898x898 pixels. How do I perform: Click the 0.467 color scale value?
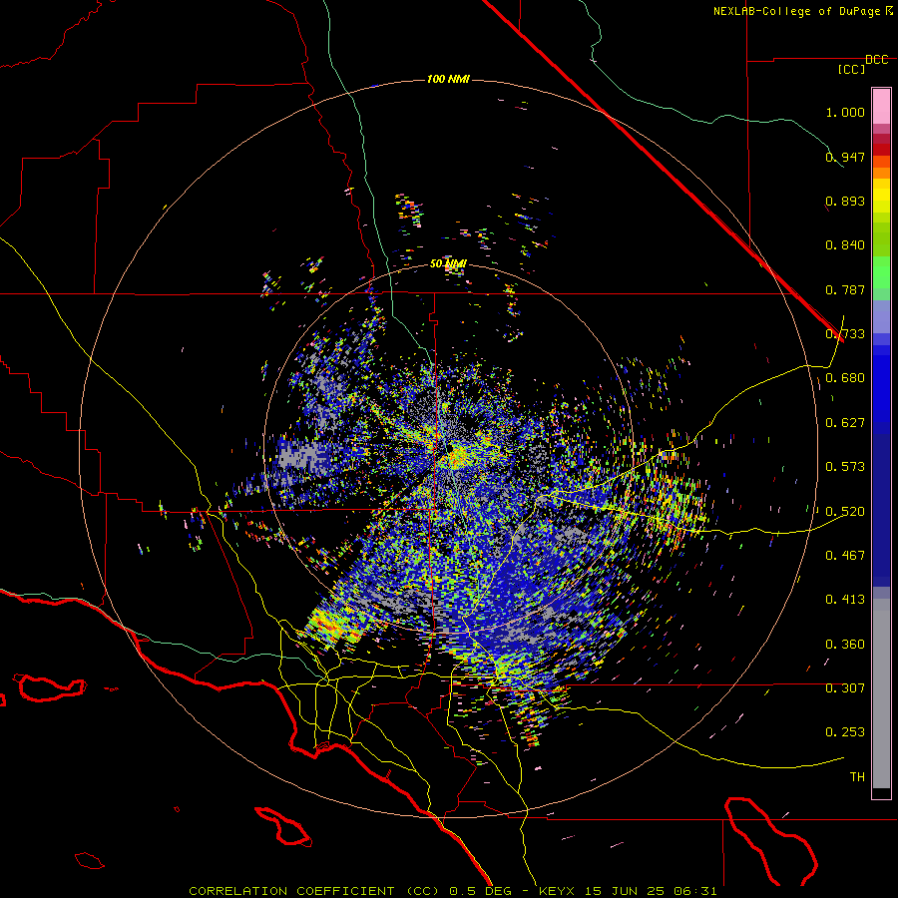(845, 556)
